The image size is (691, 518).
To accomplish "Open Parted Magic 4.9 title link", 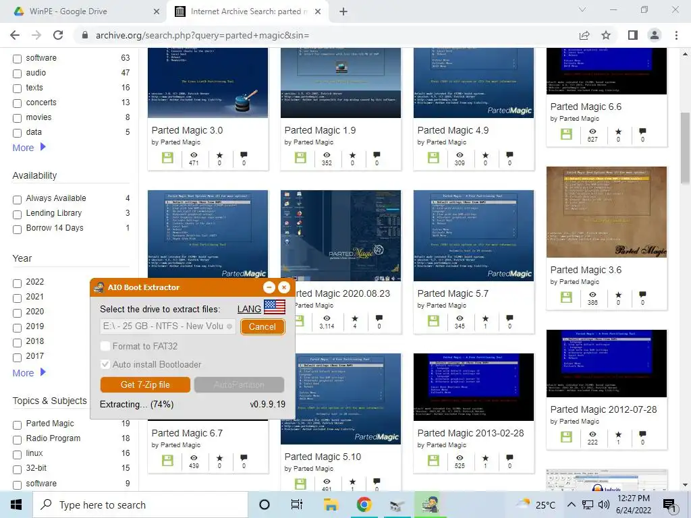I will tap(453, 130).
